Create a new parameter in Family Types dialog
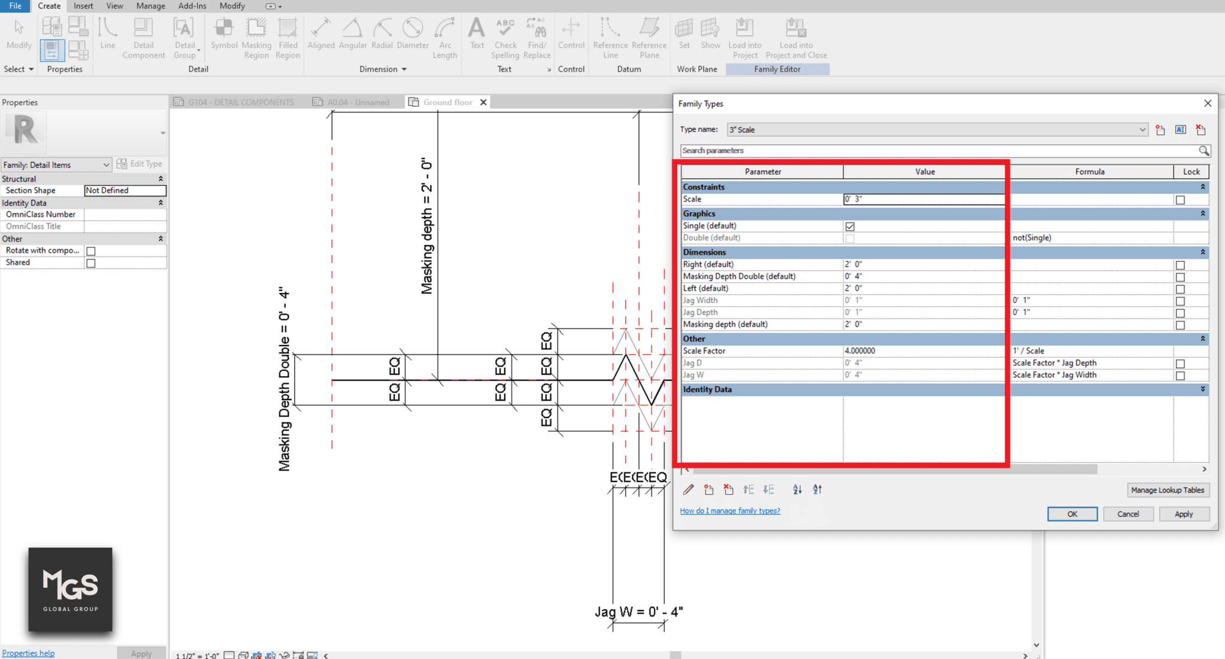1225x659 pixels. pyautogui.click(x=709, y=489)
